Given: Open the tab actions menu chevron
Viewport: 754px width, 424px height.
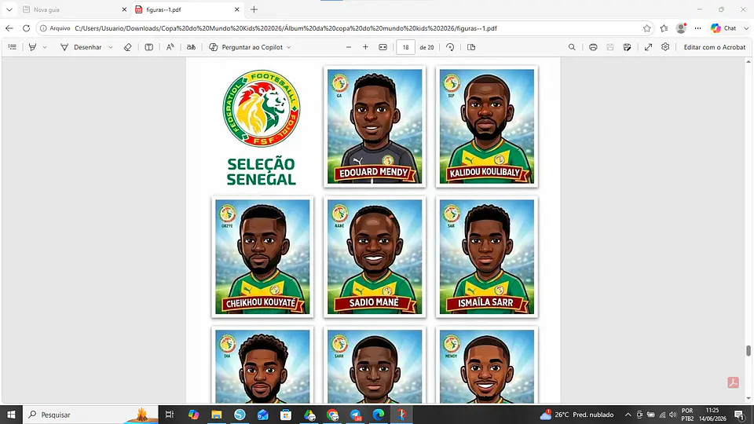Looking at the screenshot, I should click(x=9, y=9).
